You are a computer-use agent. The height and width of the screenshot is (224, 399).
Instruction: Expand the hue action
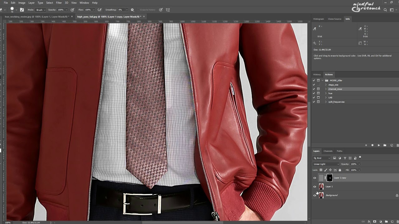326,93
